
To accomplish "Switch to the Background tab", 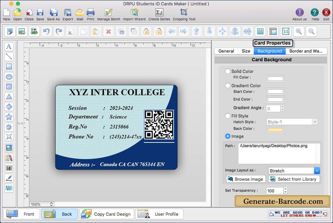I will pyautogui.click(x=270, y=51).
